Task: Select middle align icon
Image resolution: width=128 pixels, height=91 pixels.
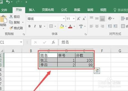Action: click(97, 18)
